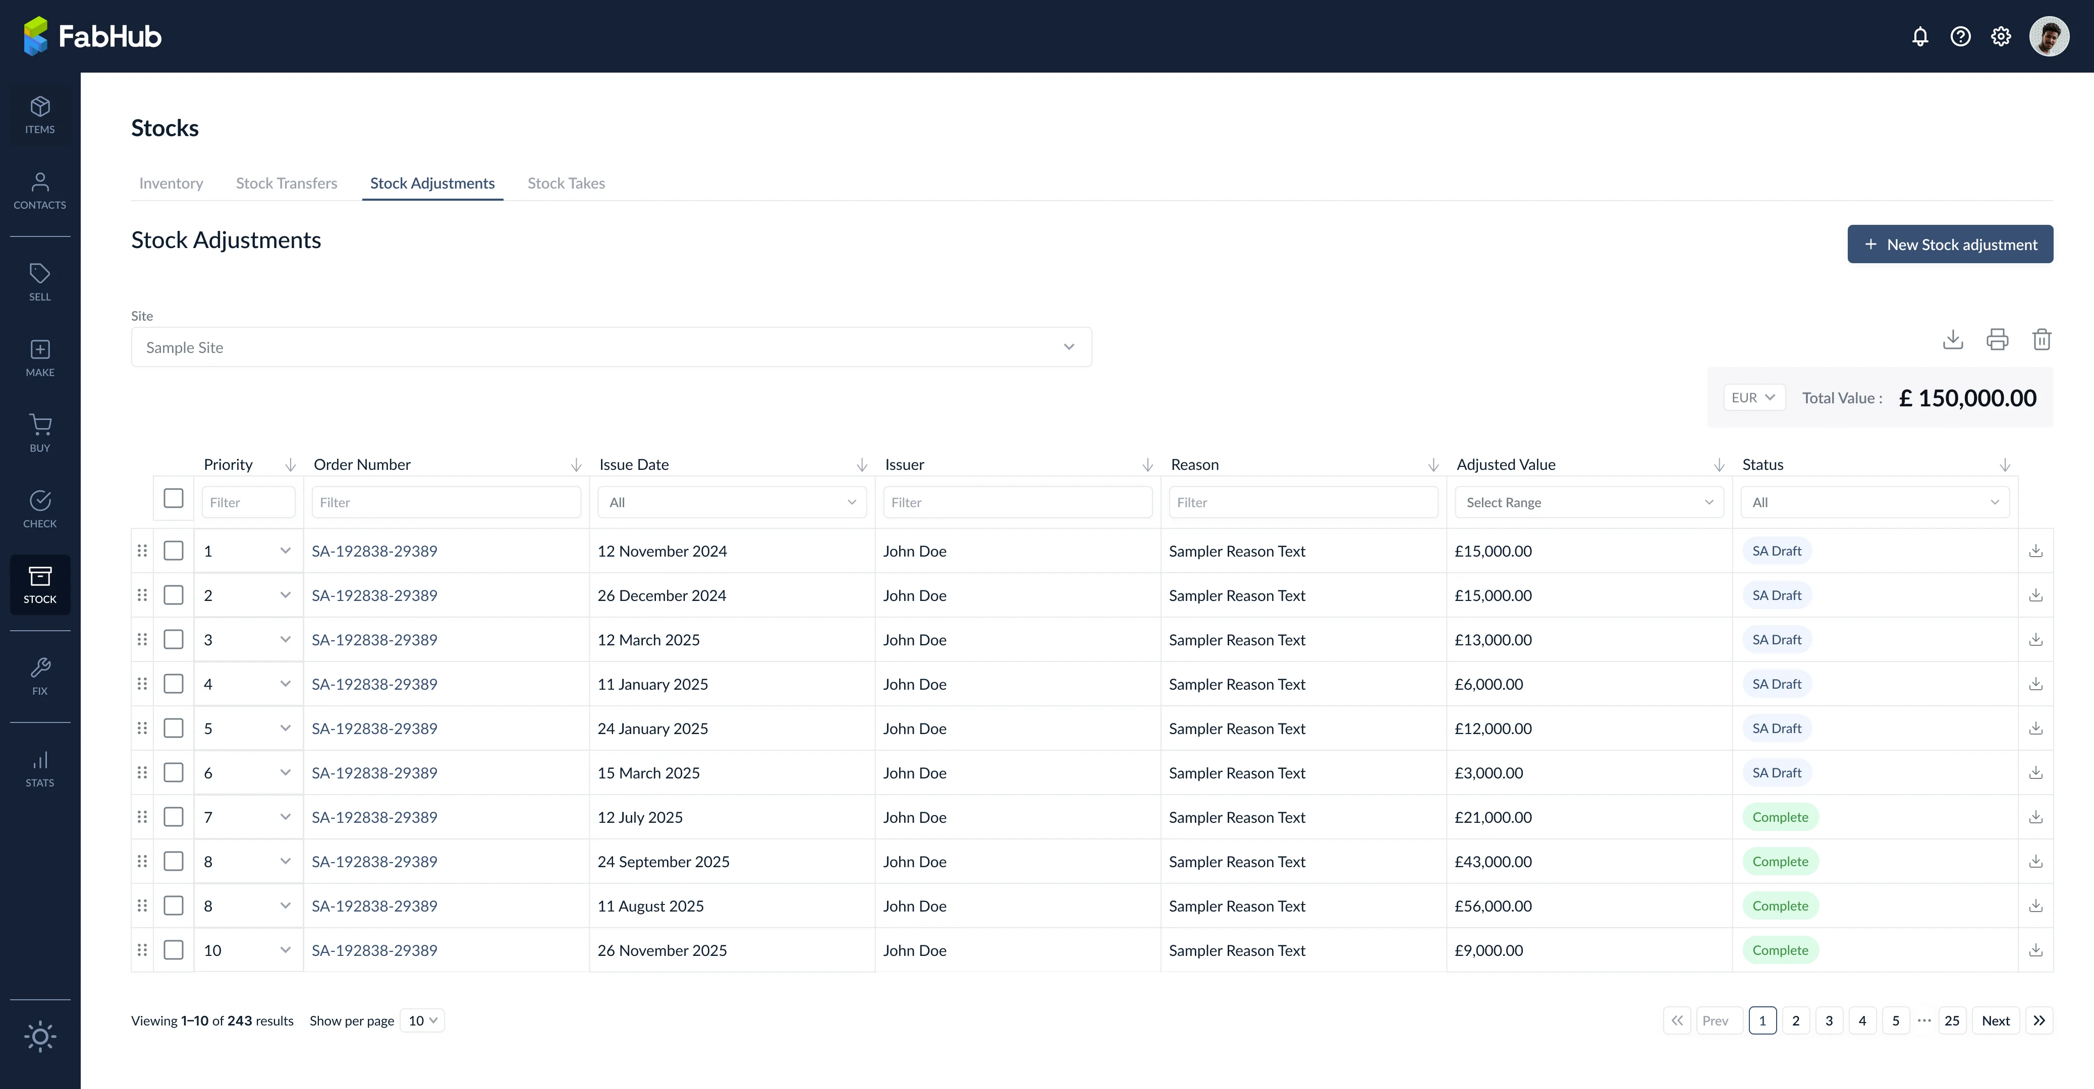This screenshot has width=2094, height=1089.
Task: Open the Select Range value dropdown
Action: (x=1589, y=503)
